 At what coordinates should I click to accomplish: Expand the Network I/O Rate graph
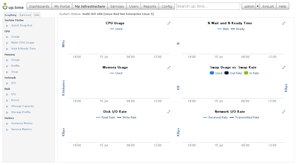[x=284, y=112]
